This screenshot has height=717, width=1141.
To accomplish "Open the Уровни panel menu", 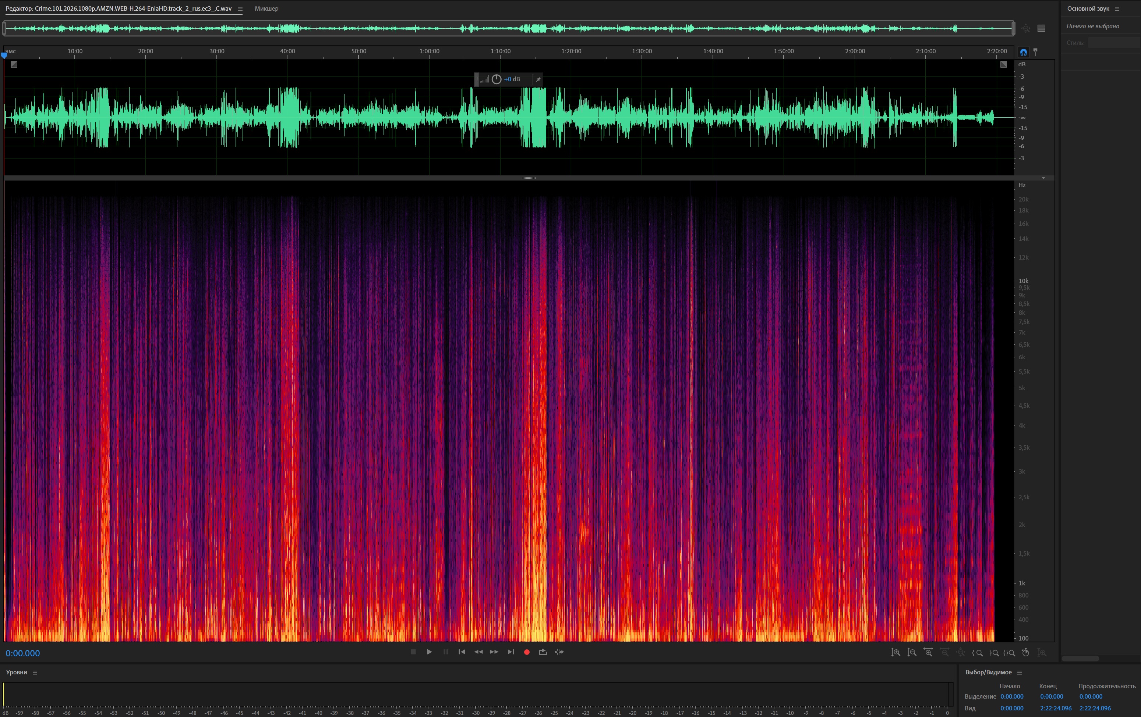I will pyautogui.click(x=35, y=673).
